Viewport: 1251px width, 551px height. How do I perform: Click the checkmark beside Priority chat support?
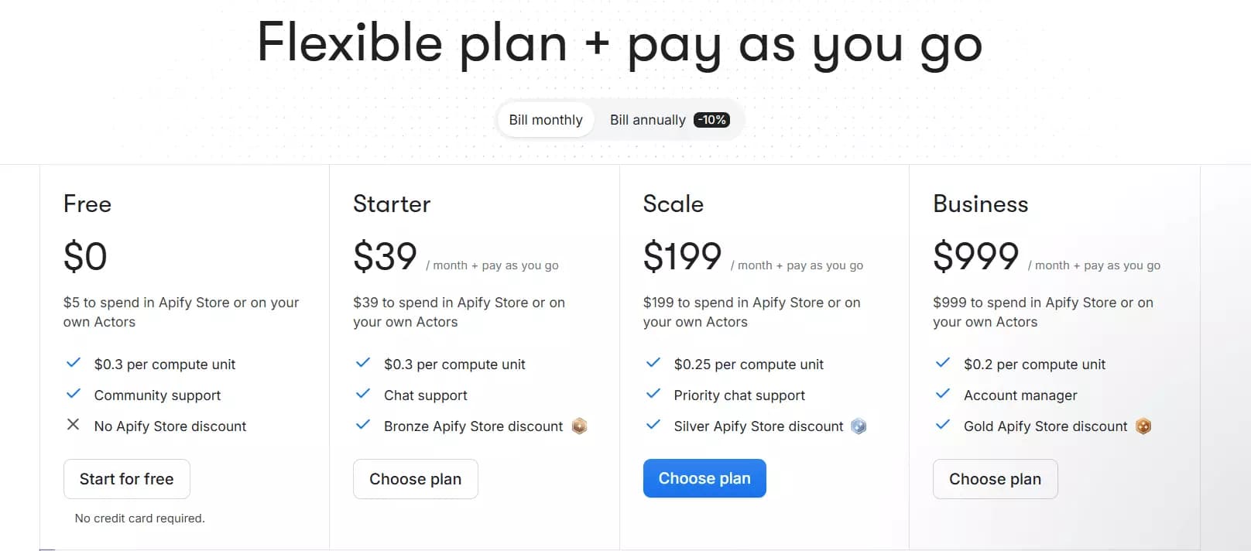(653, 394)
